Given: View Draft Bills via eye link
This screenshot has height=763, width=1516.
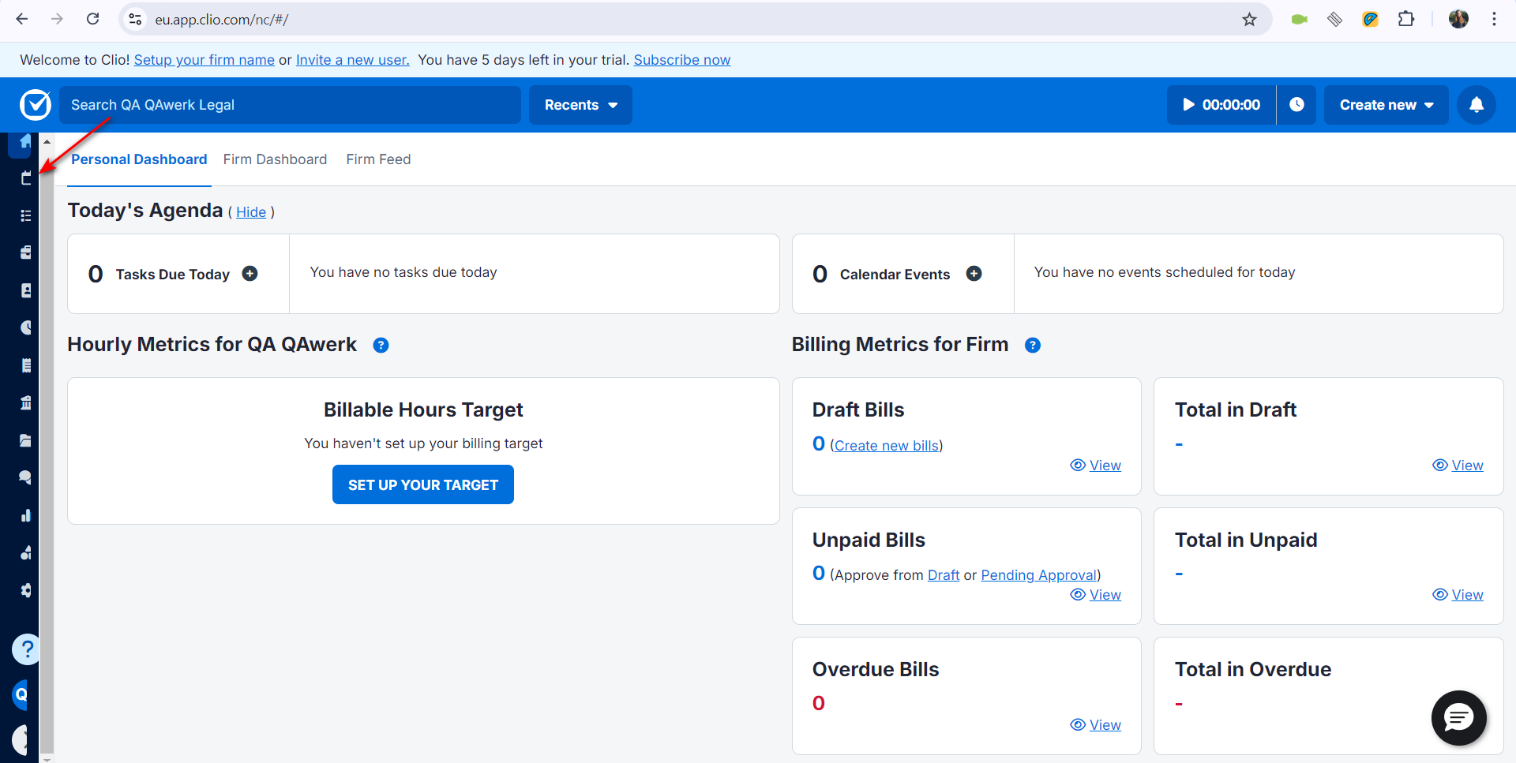Looking at the screenshot, I should pyautogui.click(x=1096, y=466).
